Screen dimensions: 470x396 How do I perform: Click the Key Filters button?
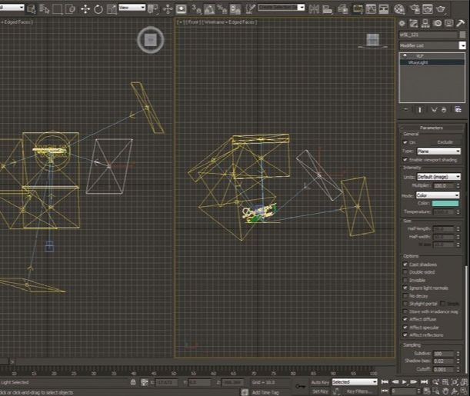[x=359, y=391]
